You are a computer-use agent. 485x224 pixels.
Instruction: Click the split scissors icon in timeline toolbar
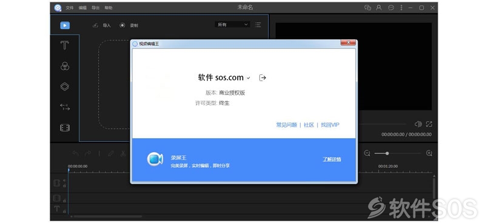123,153
